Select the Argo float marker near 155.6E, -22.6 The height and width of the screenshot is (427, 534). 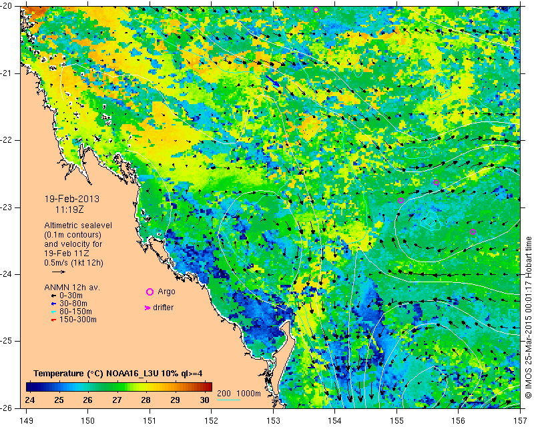[436, 183]
